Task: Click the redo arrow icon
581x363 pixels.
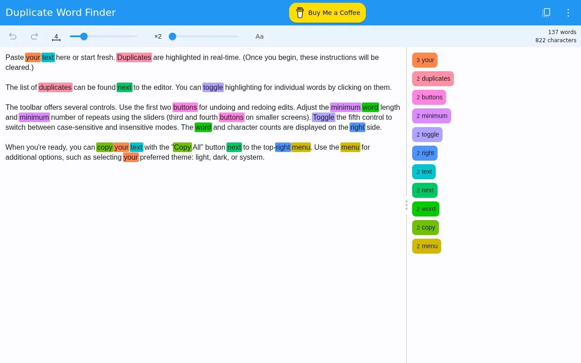Action: (x=34, y=36)
